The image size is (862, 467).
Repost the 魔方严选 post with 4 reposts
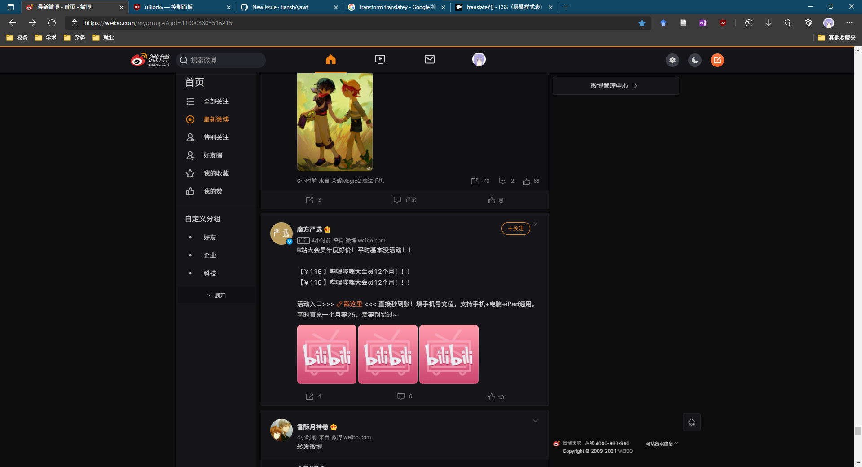(313, 397)
